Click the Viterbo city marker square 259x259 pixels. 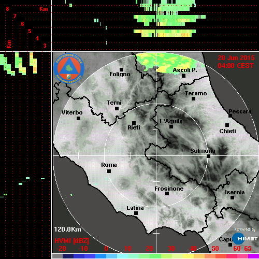point(78,119)
